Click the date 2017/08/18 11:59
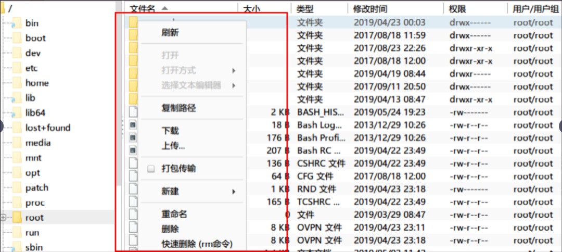Viewport: 562px width, 252px height. pos(389,35)
